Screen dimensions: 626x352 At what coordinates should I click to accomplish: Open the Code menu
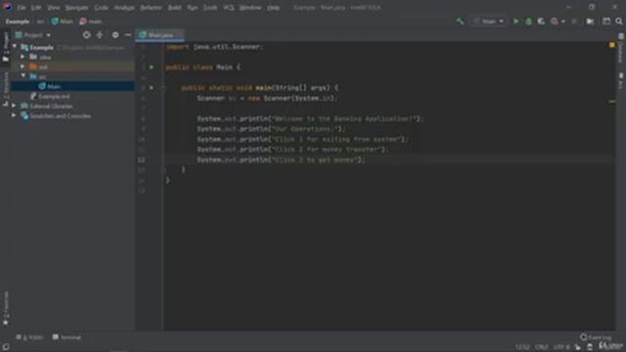101,8
